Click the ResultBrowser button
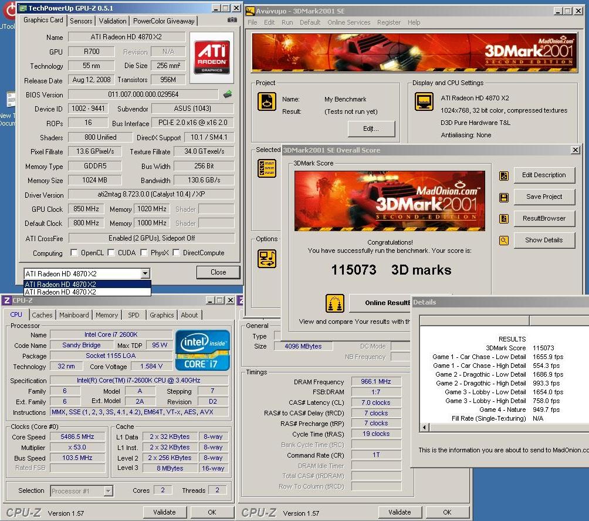The image size is (589, 521). coord(544,219)
